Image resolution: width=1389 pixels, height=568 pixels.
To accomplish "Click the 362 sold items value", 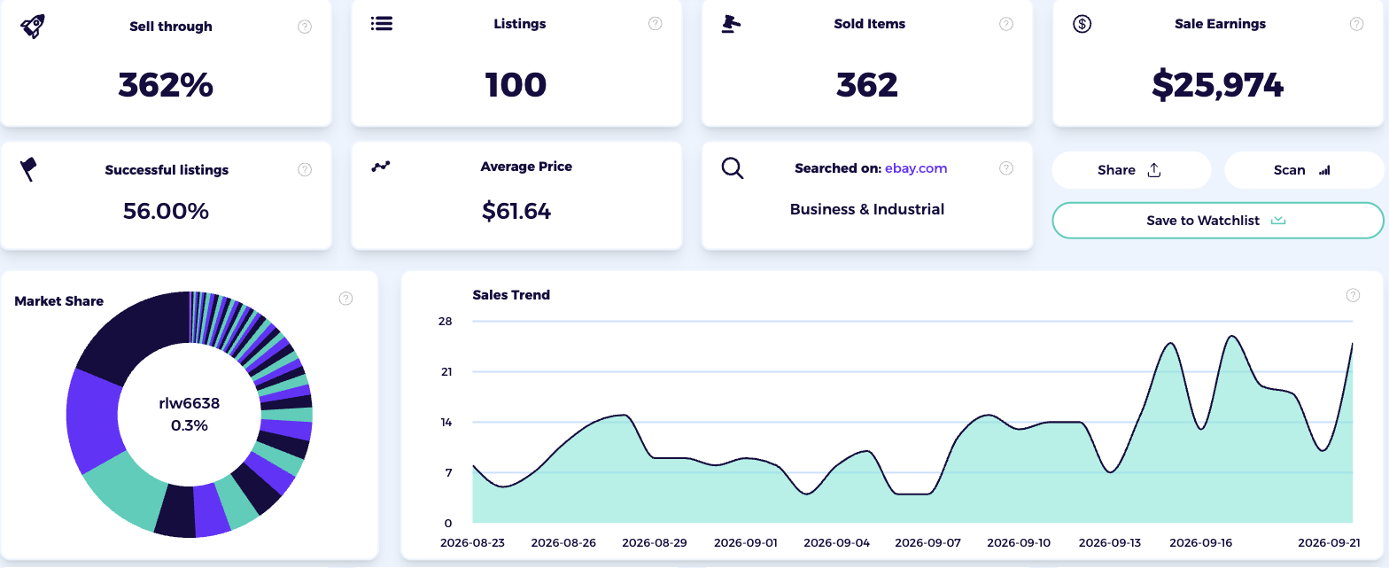I will click(867, 85).
